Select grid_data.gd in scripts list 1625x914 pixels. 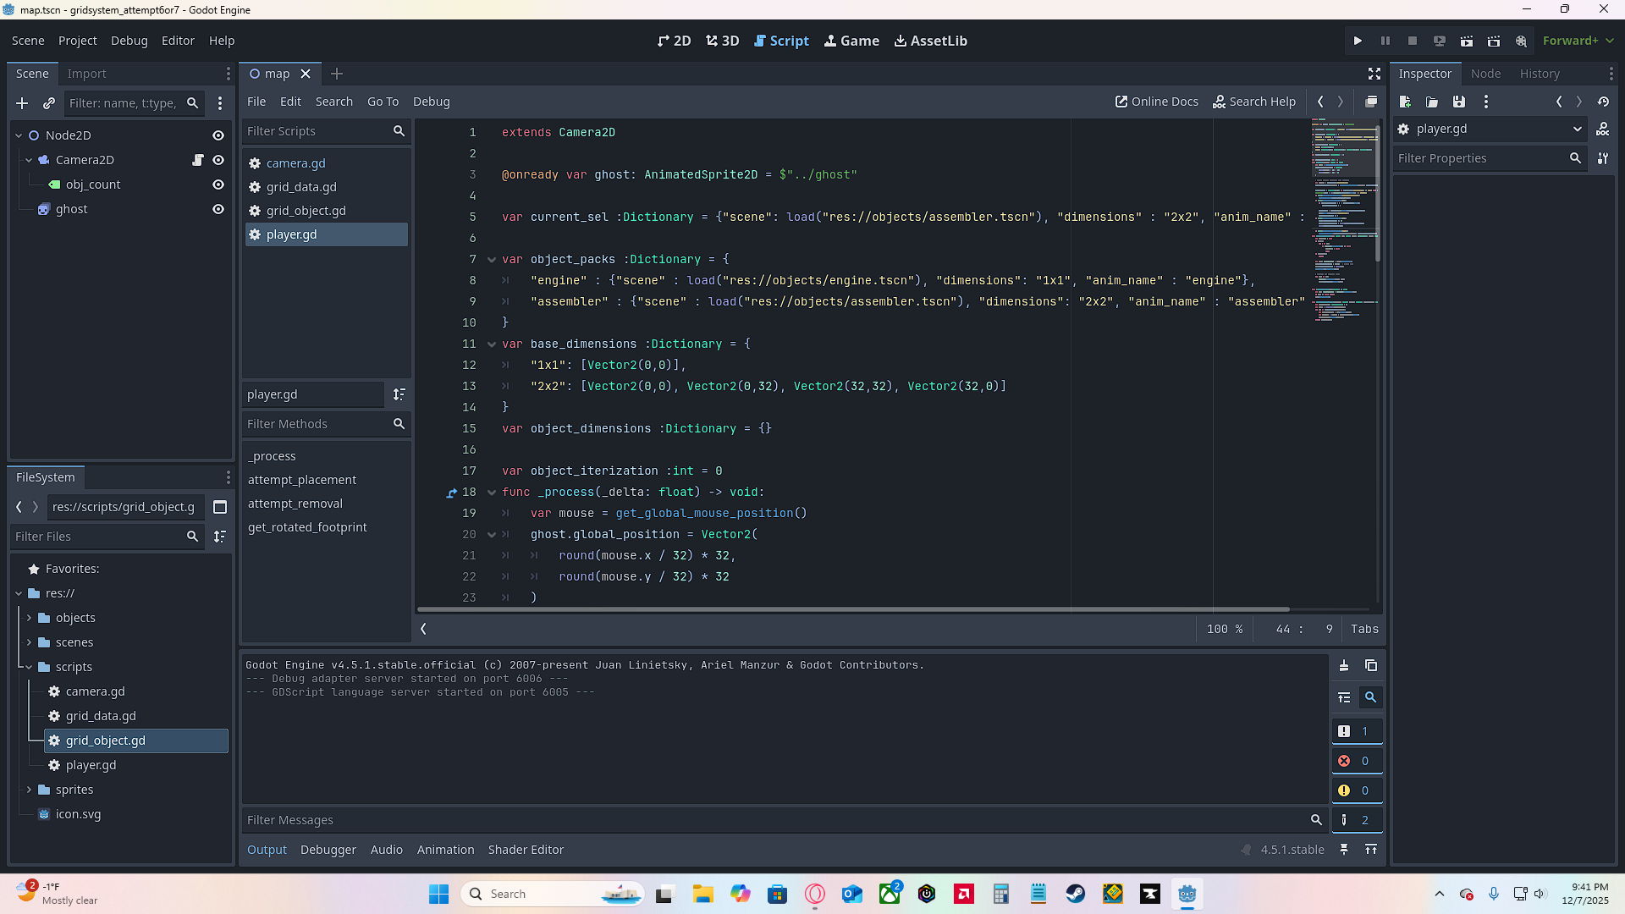coord(301,187)
